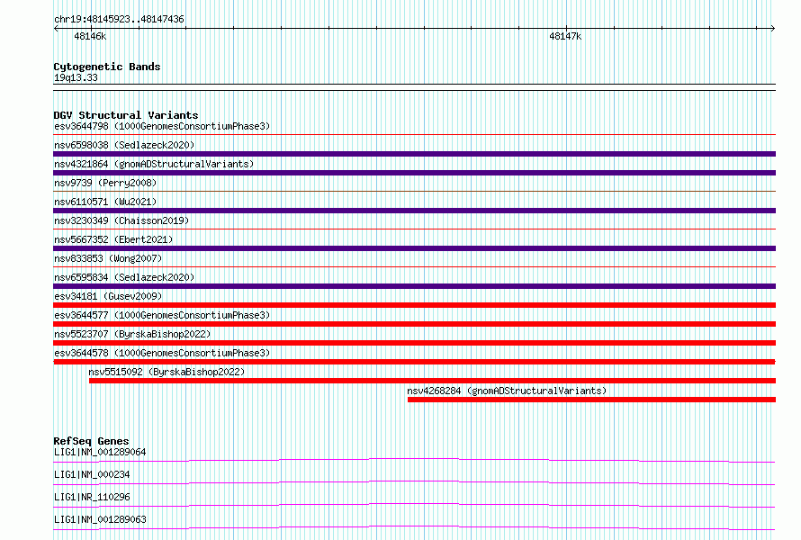Select nsv5515092 ByrskaBishop2022 label
The width and height of the screenshot is (801, 540).
tap(166, 372)
